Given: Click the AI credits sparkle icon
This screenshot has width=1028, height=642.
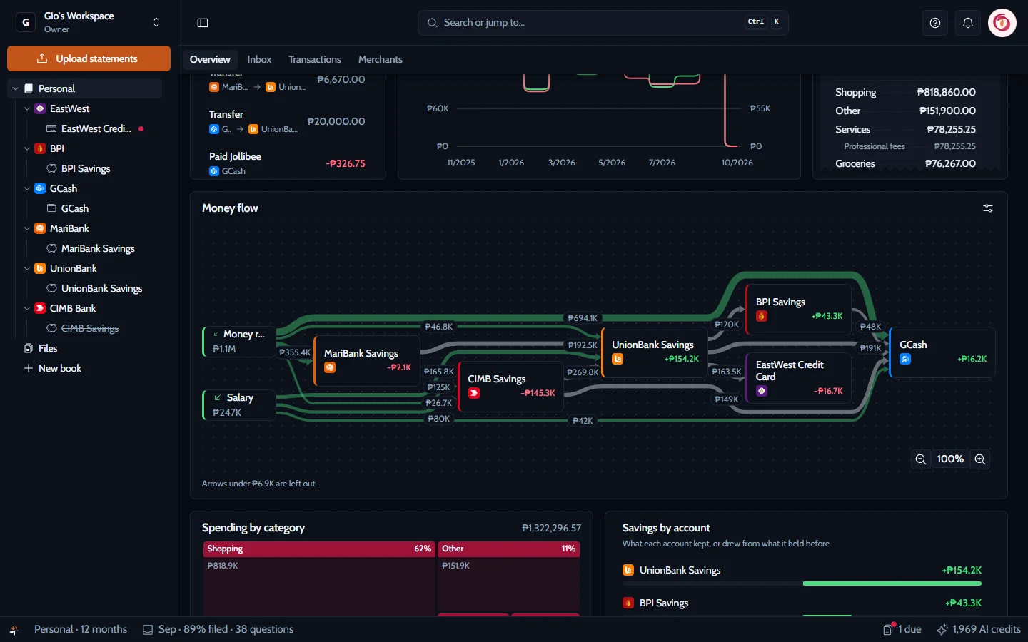Looking at the screenshot, I should click(x=942, y=629).
